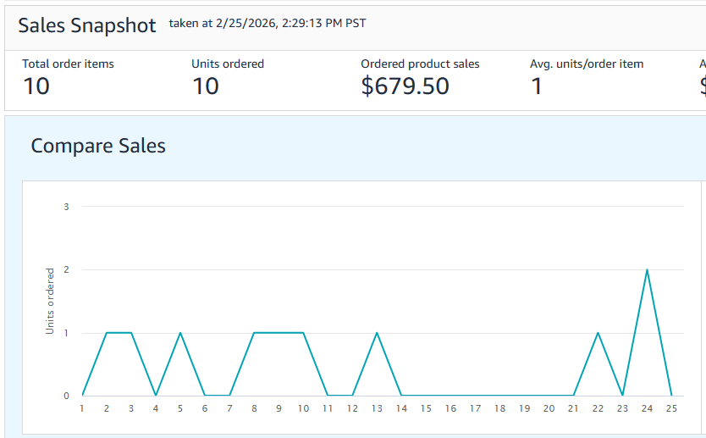Viewport: 706px width, 438px height.
Task: Click the x-axis label 25
Action: click(x=671, y=408)
